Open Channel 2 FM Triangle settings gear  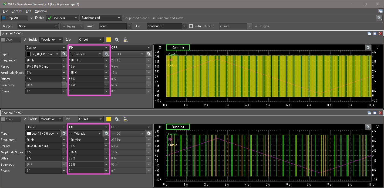point(106,133)
